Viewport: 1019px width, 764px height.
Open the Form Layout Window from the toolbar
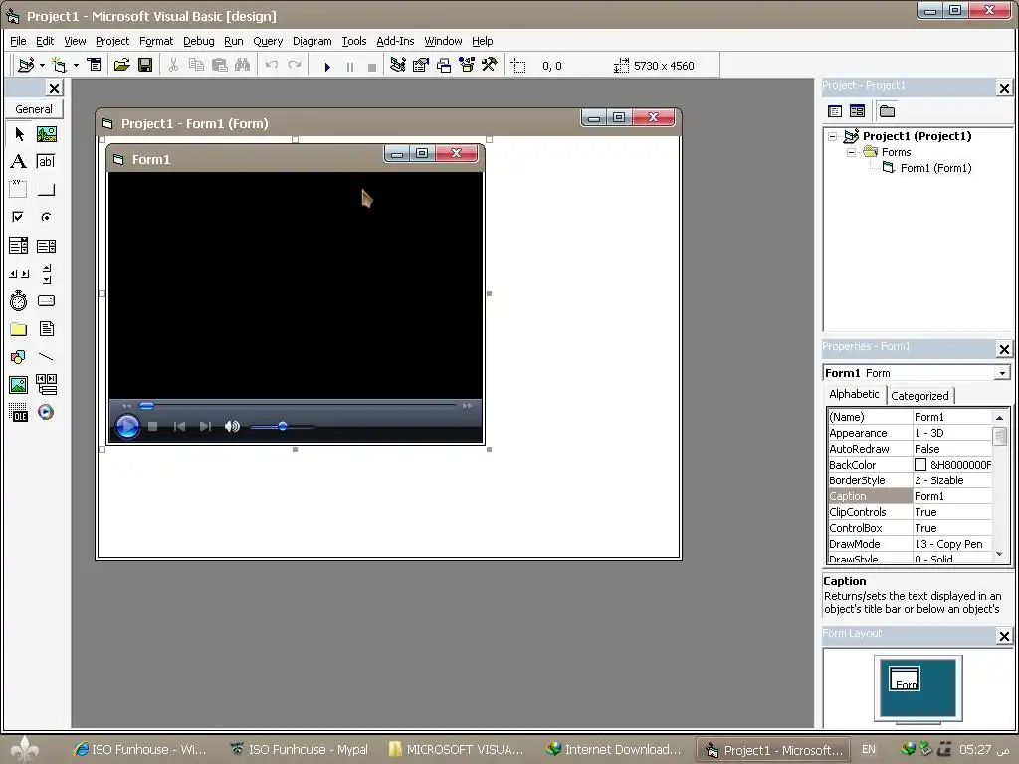pyautogui.click(x=444, y=65)
